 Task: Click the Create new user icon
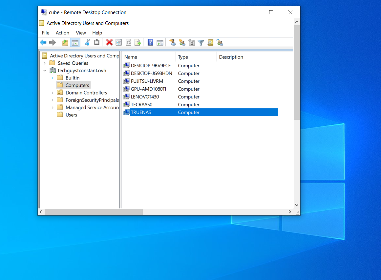click(172, 42)
